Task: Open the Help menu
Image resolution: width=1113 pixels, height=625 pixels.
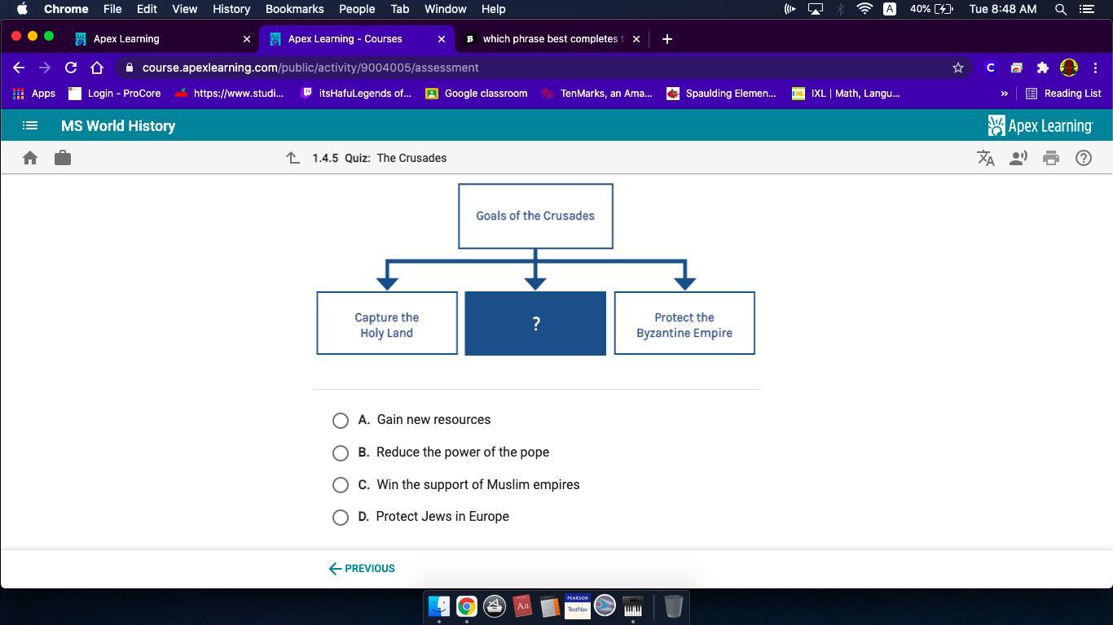Action: click(x=494, y=9)
